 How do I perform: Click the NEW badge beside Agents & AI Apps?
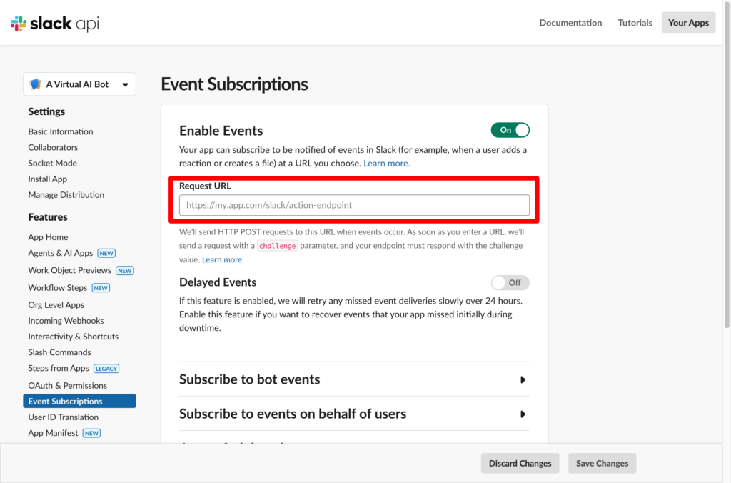click(106, 253)
